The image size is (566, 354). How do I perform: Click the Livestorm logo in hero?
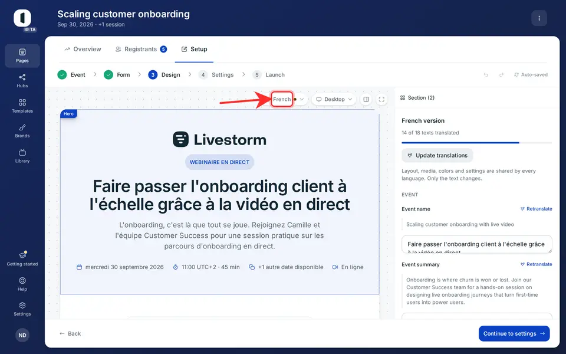(219, 139)
